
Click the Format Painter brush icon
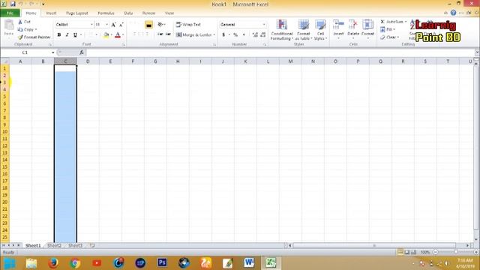(x=20, y=37)
